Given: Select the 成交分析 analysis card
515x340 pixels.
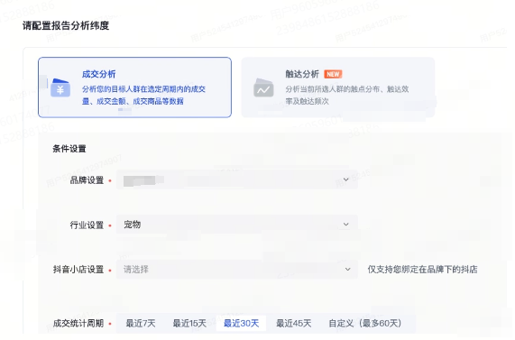Looking at the screenshot, I should coord(134,87).
